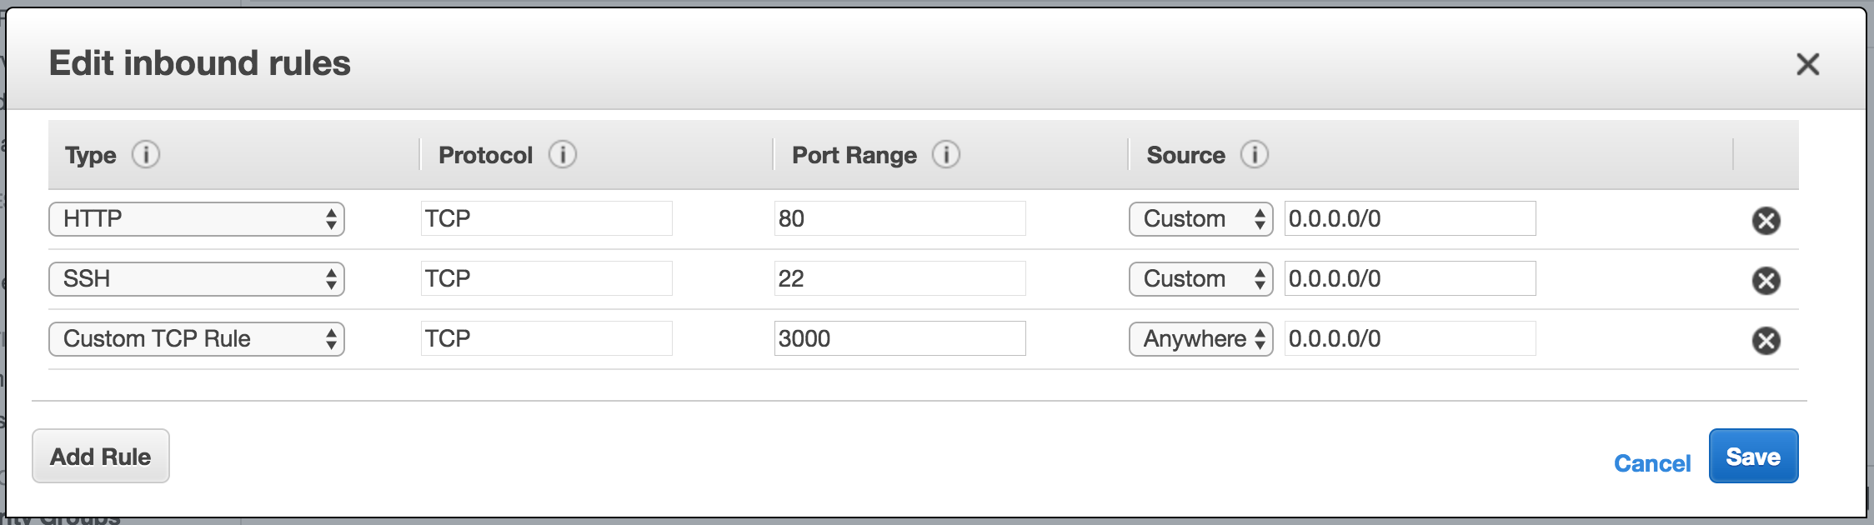Image resolution: width=1874 pixels, height=525 pixels.
Task: Delete the Custom TCP Rule row
Action: [x=1766, y=341]
